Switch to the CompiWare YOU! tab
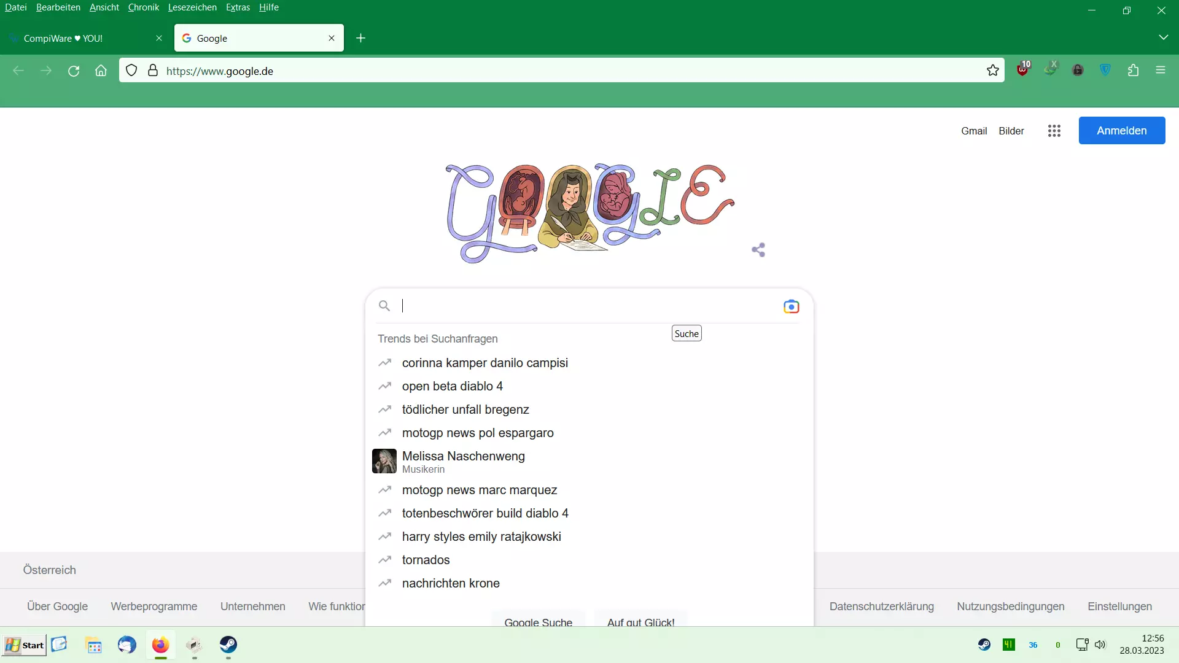Viewport: 1179px width, 663px height. [x=86, y=38]
